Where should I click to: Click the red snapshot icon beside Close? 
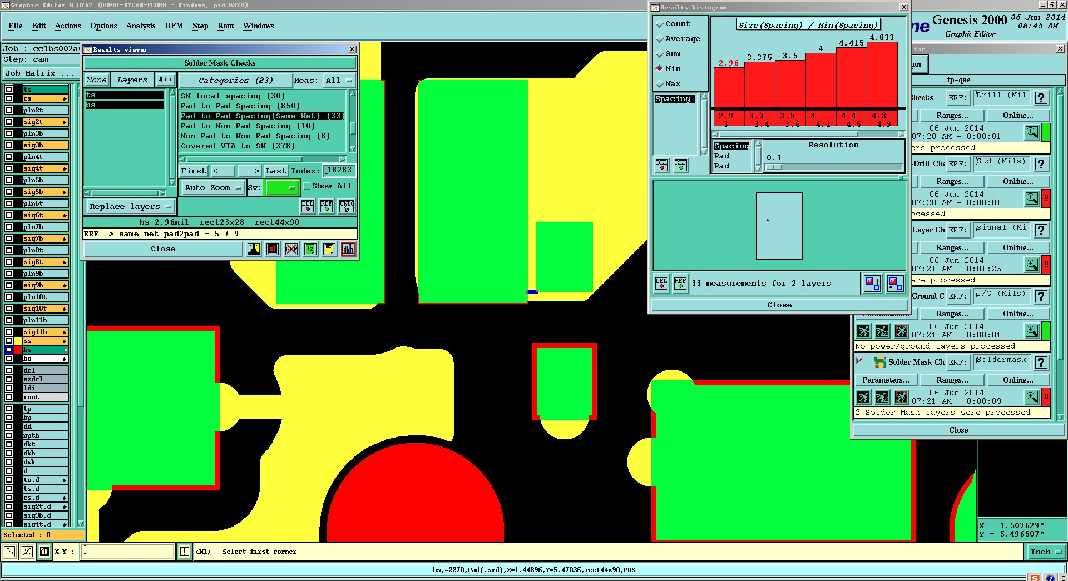tap(273, 249)
